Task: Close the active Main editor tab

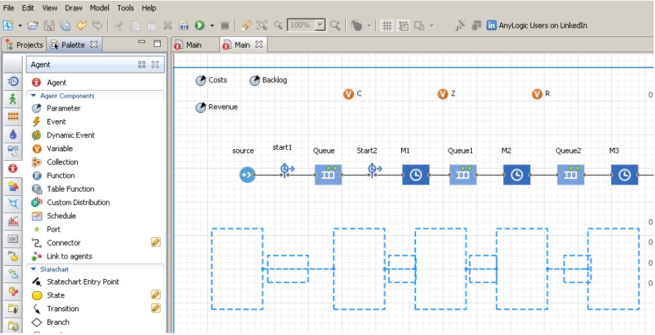Action: 258,44
